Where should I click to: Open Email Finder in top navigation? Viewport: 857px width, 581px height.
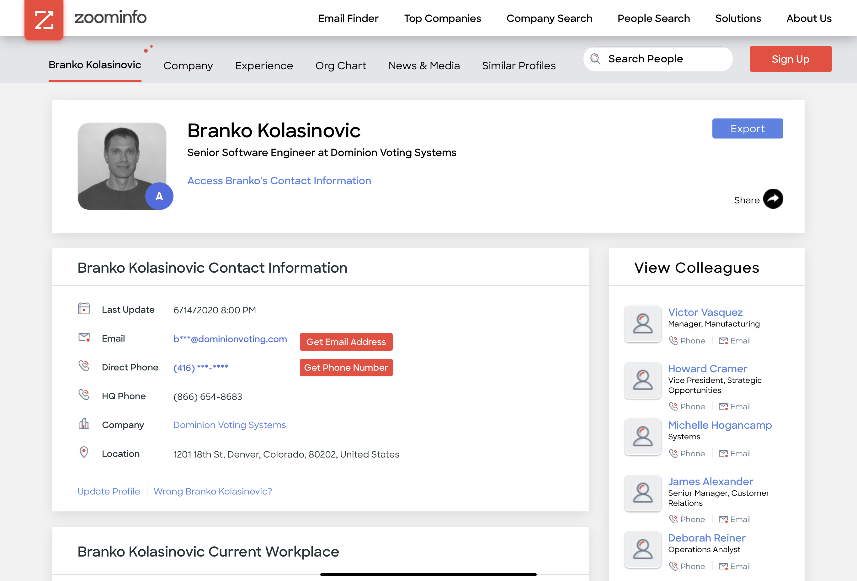point(348,18)
